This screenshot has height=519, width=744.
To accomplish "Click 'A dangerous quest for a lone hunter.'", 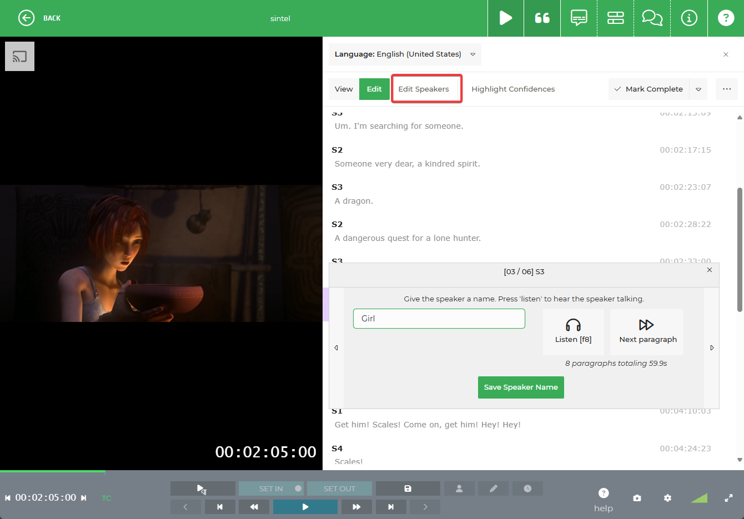I will pos(408,238).
